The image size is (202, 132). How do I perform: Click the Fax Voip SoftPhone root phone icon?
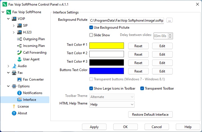(9, 12)
